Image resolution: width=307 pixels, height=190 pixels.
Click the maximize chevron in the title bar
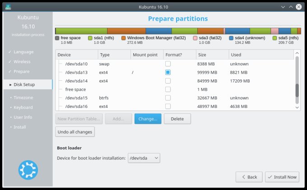pyautogui.click(x=291, y=7)
